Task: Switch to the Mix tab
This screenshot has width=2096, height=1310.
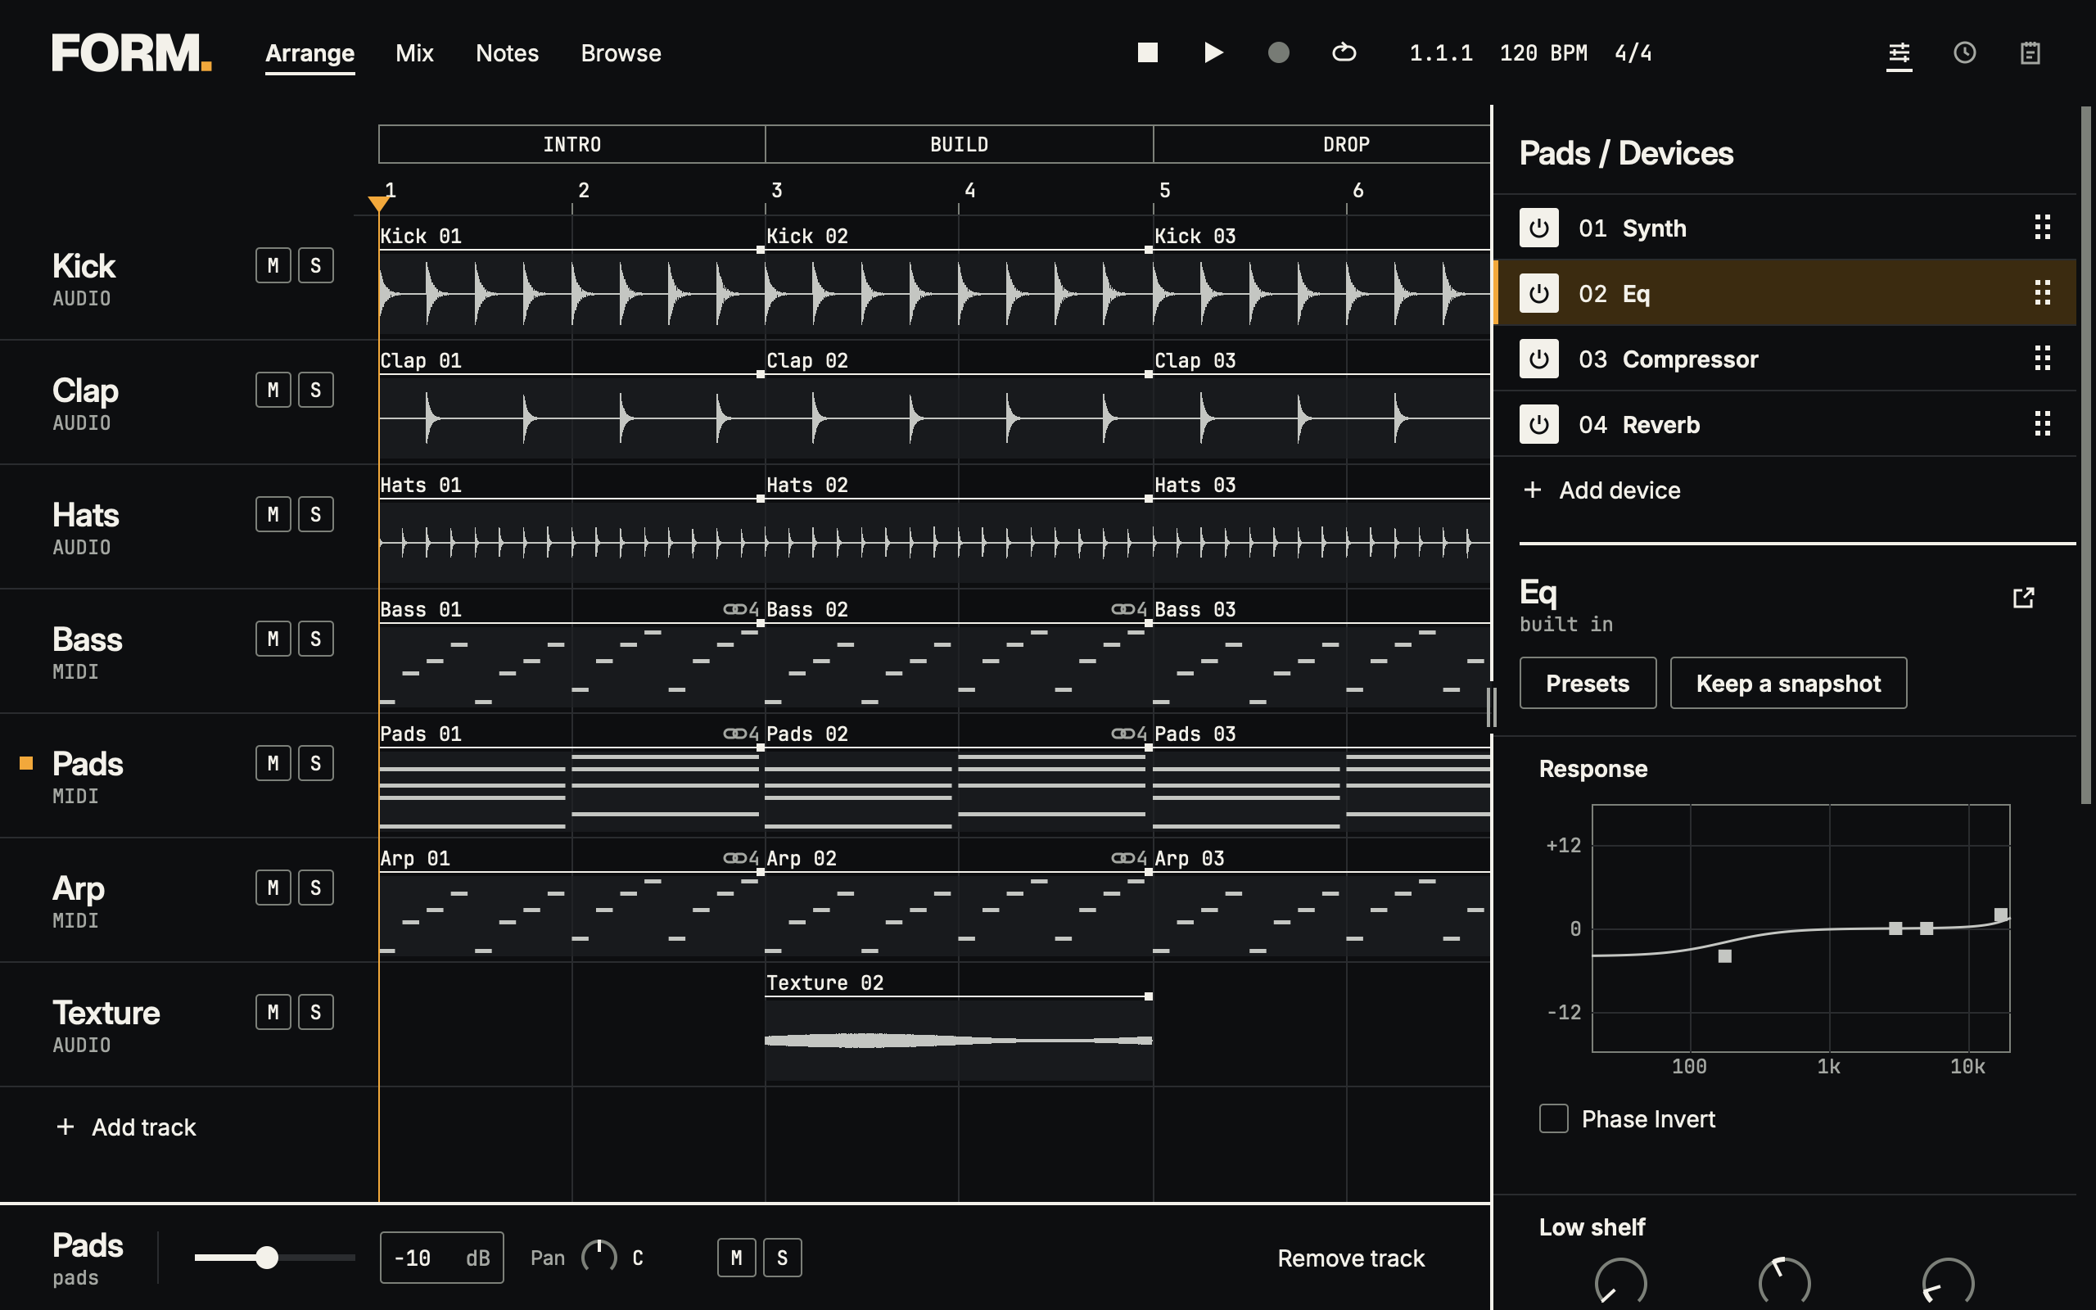Action: click(415, 53)
